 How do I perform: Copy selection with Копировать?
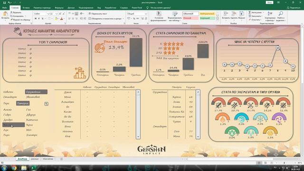pos(17,16)
